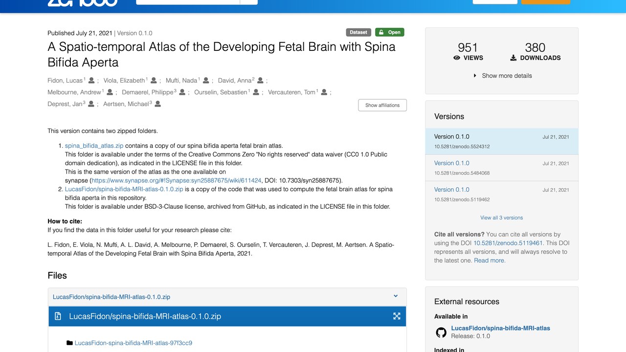Image resolution: width=626 pixels, height=352 pixels.
Task: Click the eye icon next to VIEWS
Action: [x=457, y=58]
